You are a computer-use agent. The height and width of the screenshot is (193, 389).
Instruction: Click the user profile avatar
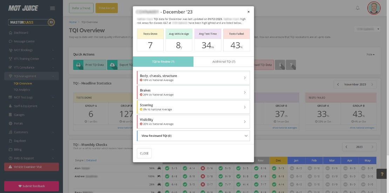click(374, 8)
